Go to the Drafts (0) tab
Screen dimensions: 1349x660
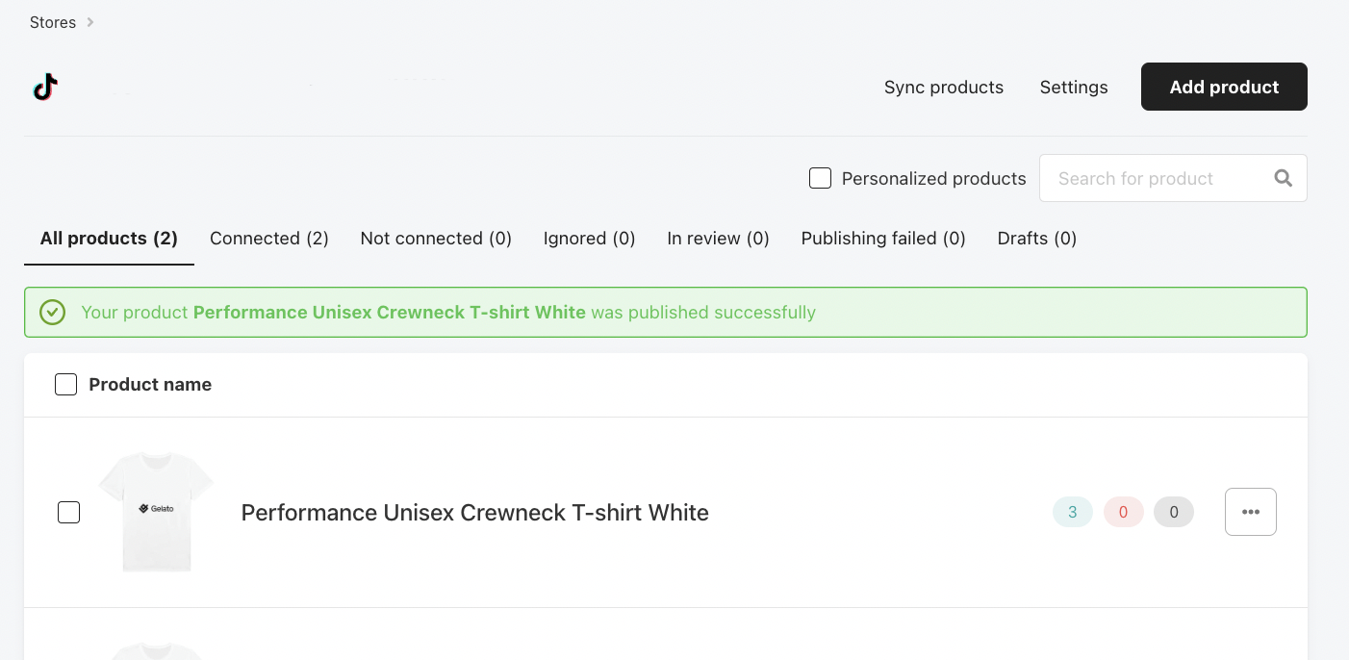point(1037,239)
